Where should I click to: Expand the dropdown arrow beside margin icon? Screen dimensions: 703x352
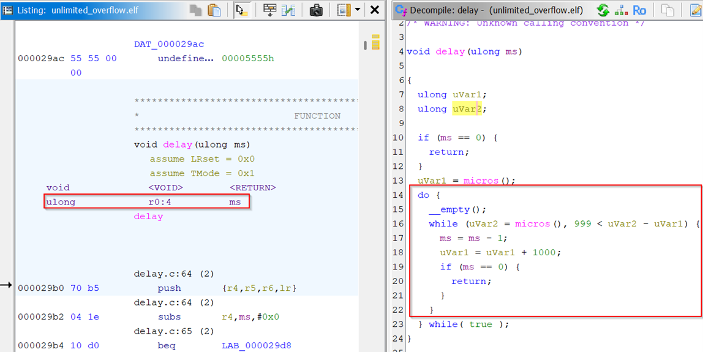pyautogui.click(x=358, y=10)
